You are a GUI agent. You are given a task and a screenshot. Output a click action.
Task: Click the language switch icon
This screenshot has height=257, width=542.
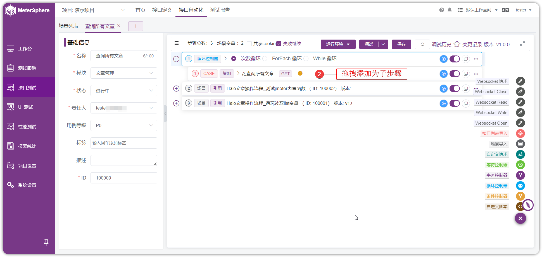505,10
